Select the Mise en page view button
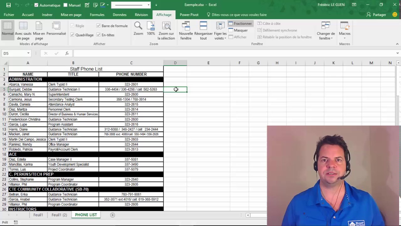Screen dimensions: 401x226 (39, 31)
